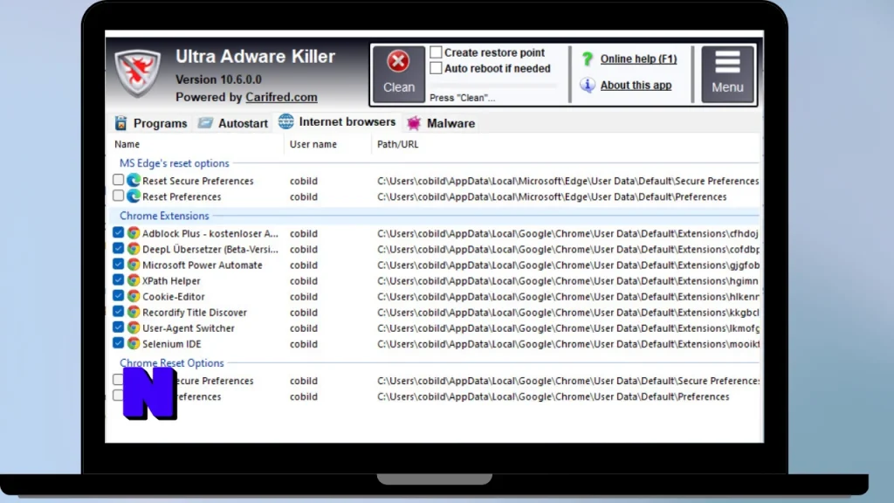Uncheck DeepL Übersetzer extension checkbox
Image resolution: width=894 pixels, height=503 pixels.
pos(118,249)
